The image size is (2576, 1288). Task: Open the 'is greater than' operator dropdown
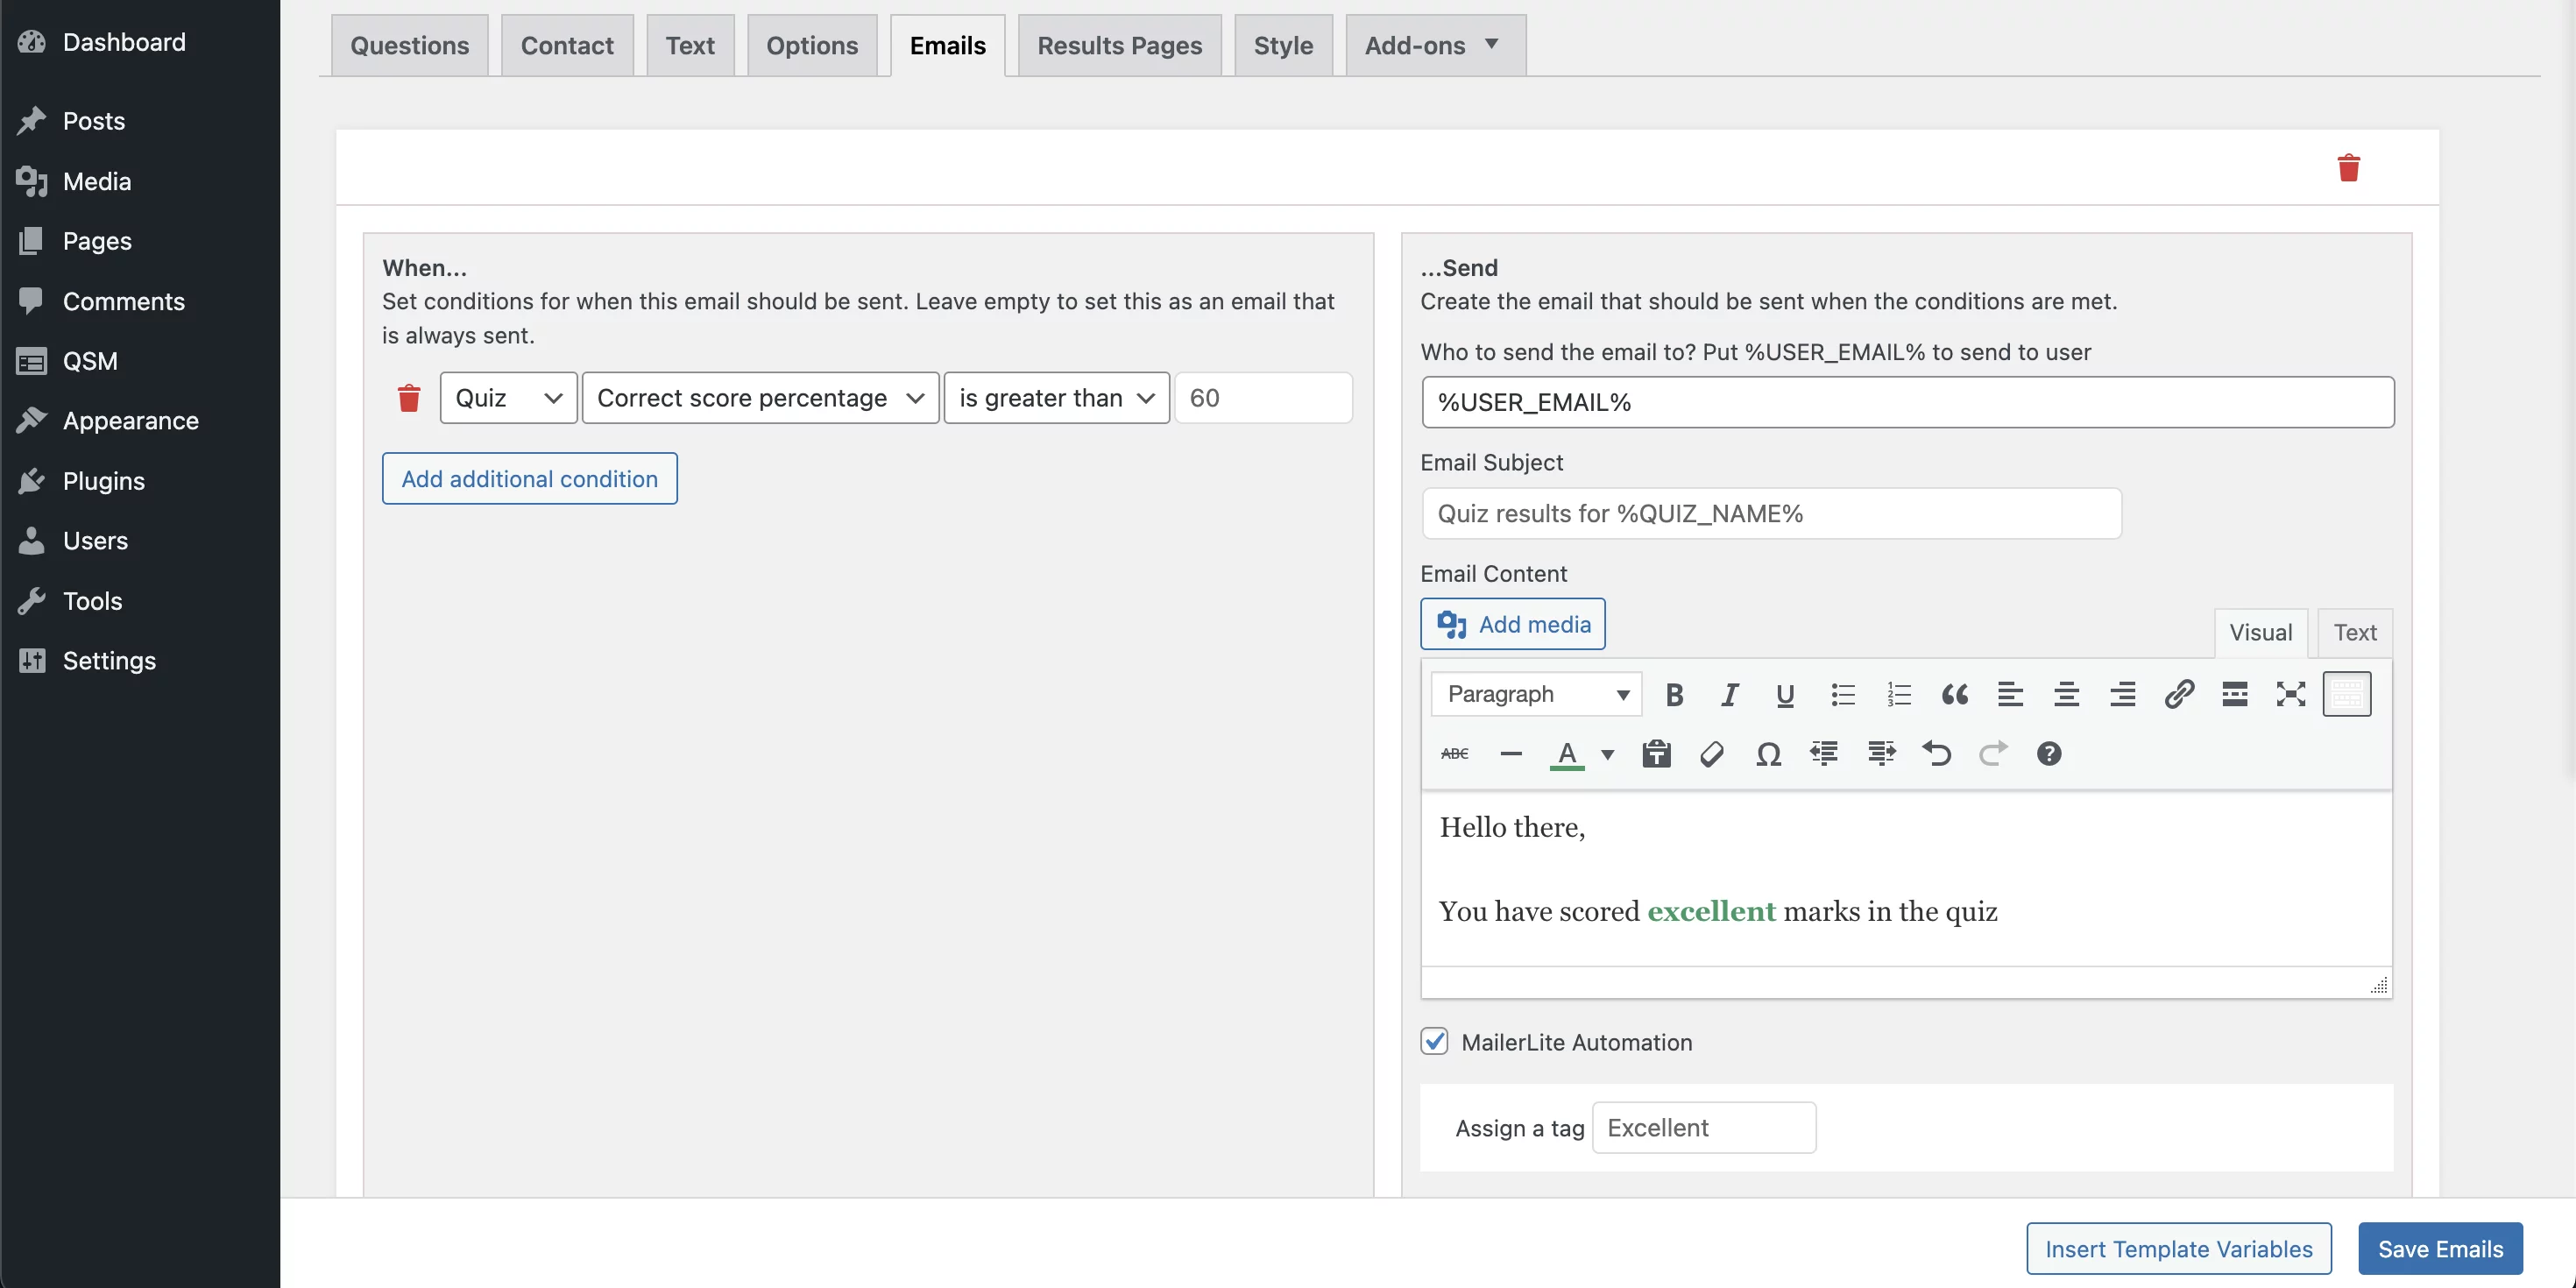click(1057, 398)
